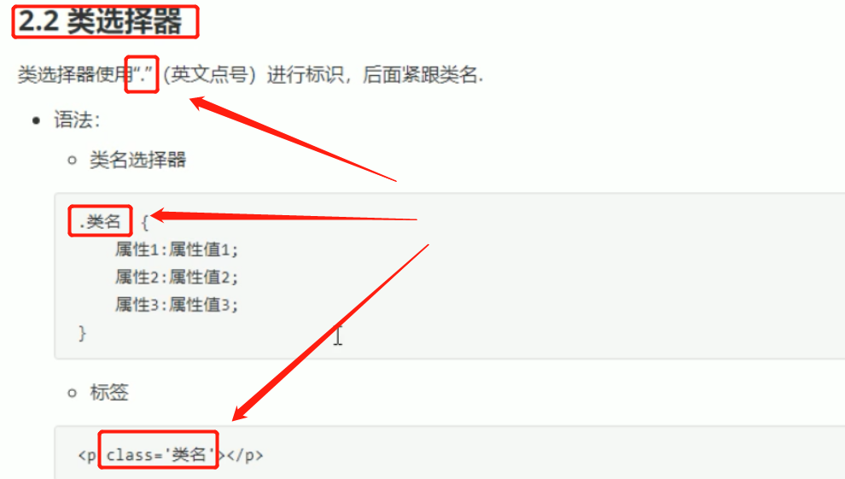
Task: Click the text "(英文点号)"
Action: click(209, 74)
